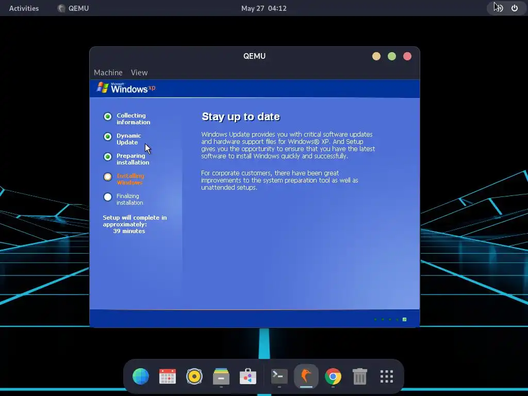Open the Software store bag icon in dock

coord(248,376)
